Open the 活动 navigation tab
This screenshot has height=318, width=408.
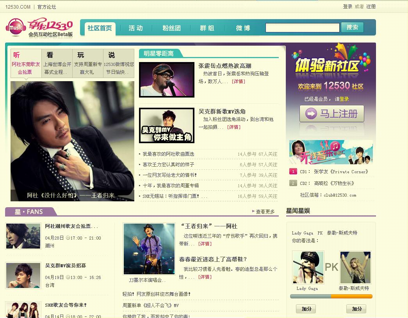(135, 28)
